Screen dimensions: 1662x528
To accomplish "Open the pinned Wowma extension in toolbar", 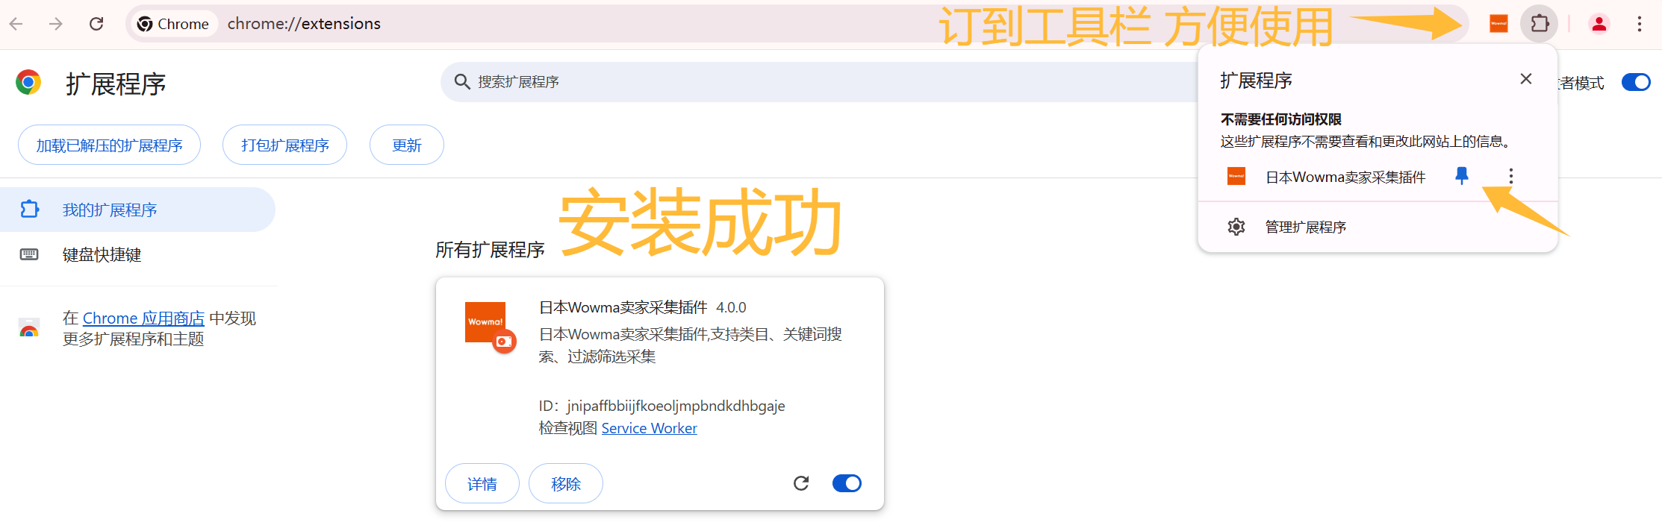I will tap(1498, 24).
